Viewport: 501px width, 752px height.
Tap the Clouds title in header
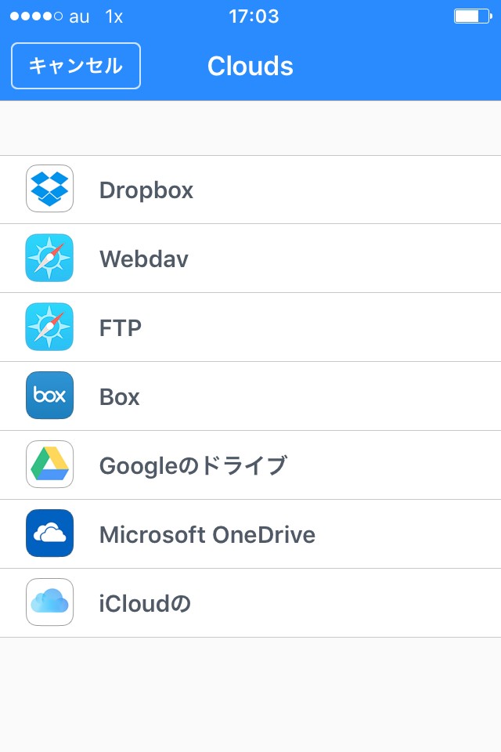pyautogui.click(x=250, y=67)
